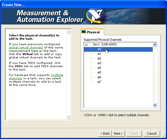Image resolution: width=167 pixels, height=139 pixels.
Task: Click the National Instruments logo in banner
Action: tap(95, 16)
